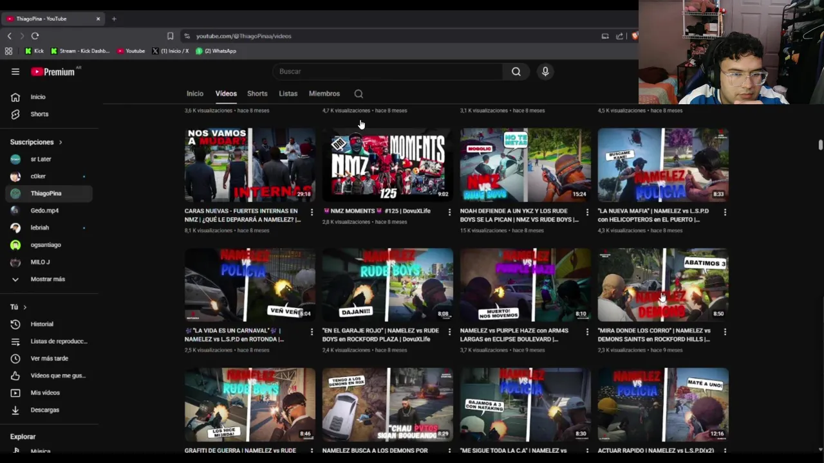Open Historial in sidebar

49,324
